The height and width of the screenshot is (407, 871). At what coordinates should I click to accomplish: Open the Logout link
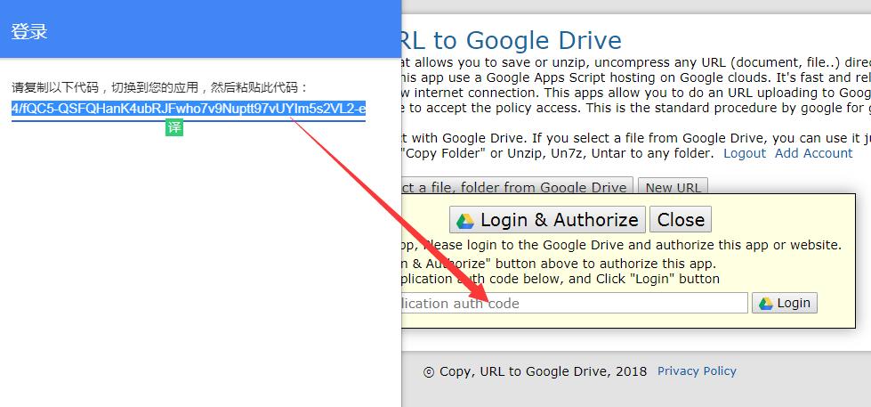pos(745,153)
